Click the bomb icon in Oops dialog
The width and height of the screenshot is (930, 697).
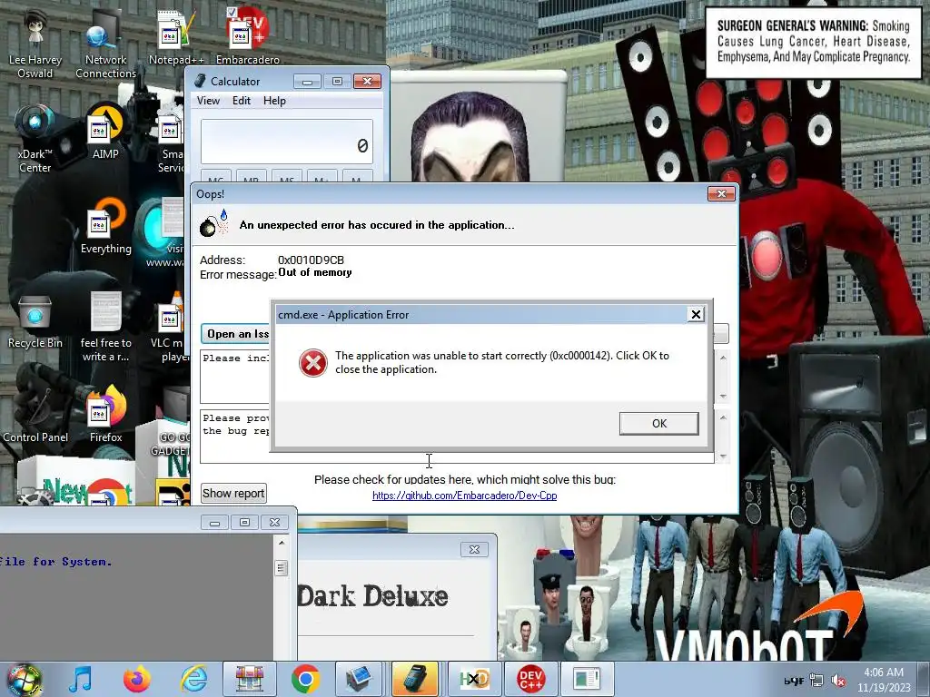(213, 223)
